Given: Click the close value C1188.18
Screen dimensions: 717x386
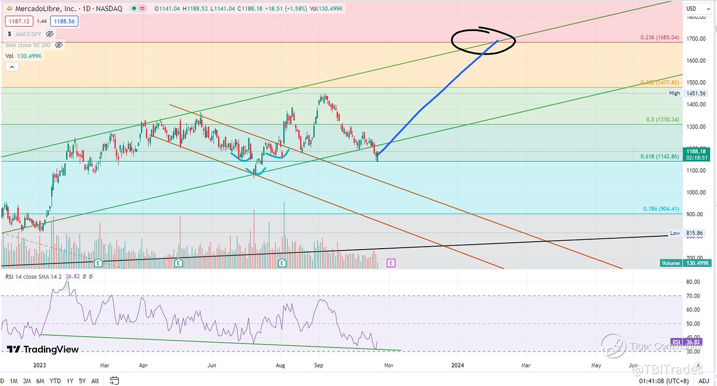Looking at the screenshot, I should (x=250, y=9).
